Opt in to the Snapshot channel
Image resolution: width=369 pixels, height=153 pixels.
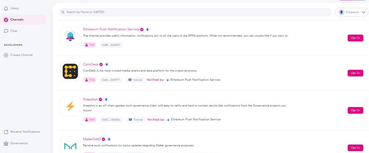coord(355,110)
